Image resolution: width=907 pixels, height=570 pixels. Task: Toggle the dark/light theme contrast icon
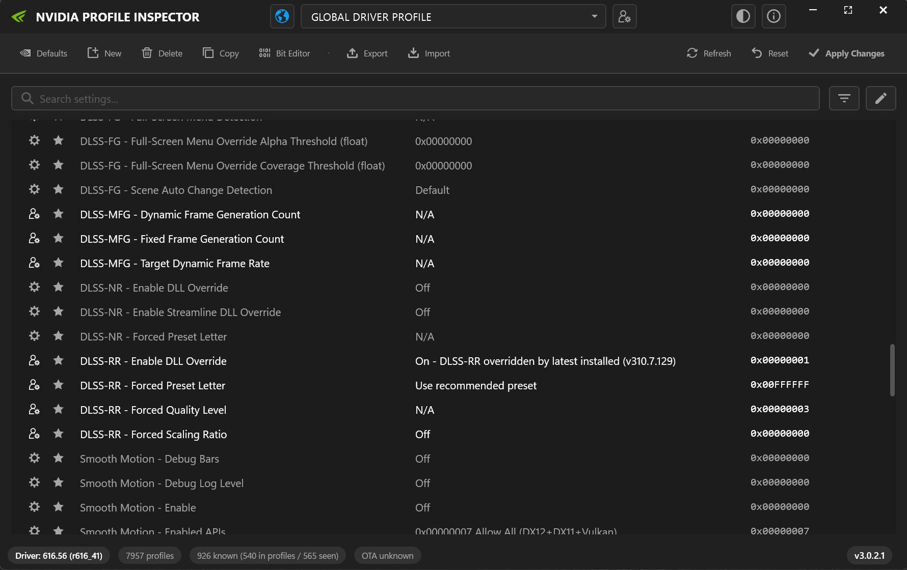[x=743, y=16]
